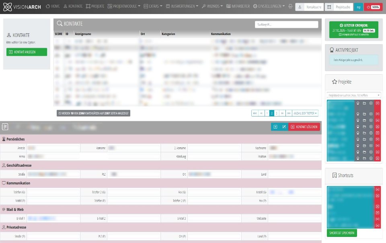Image resolution: width=386 pixels, height=243 pixels.
Task: Set the top project row as active project
Action: [x=358, y=103]
